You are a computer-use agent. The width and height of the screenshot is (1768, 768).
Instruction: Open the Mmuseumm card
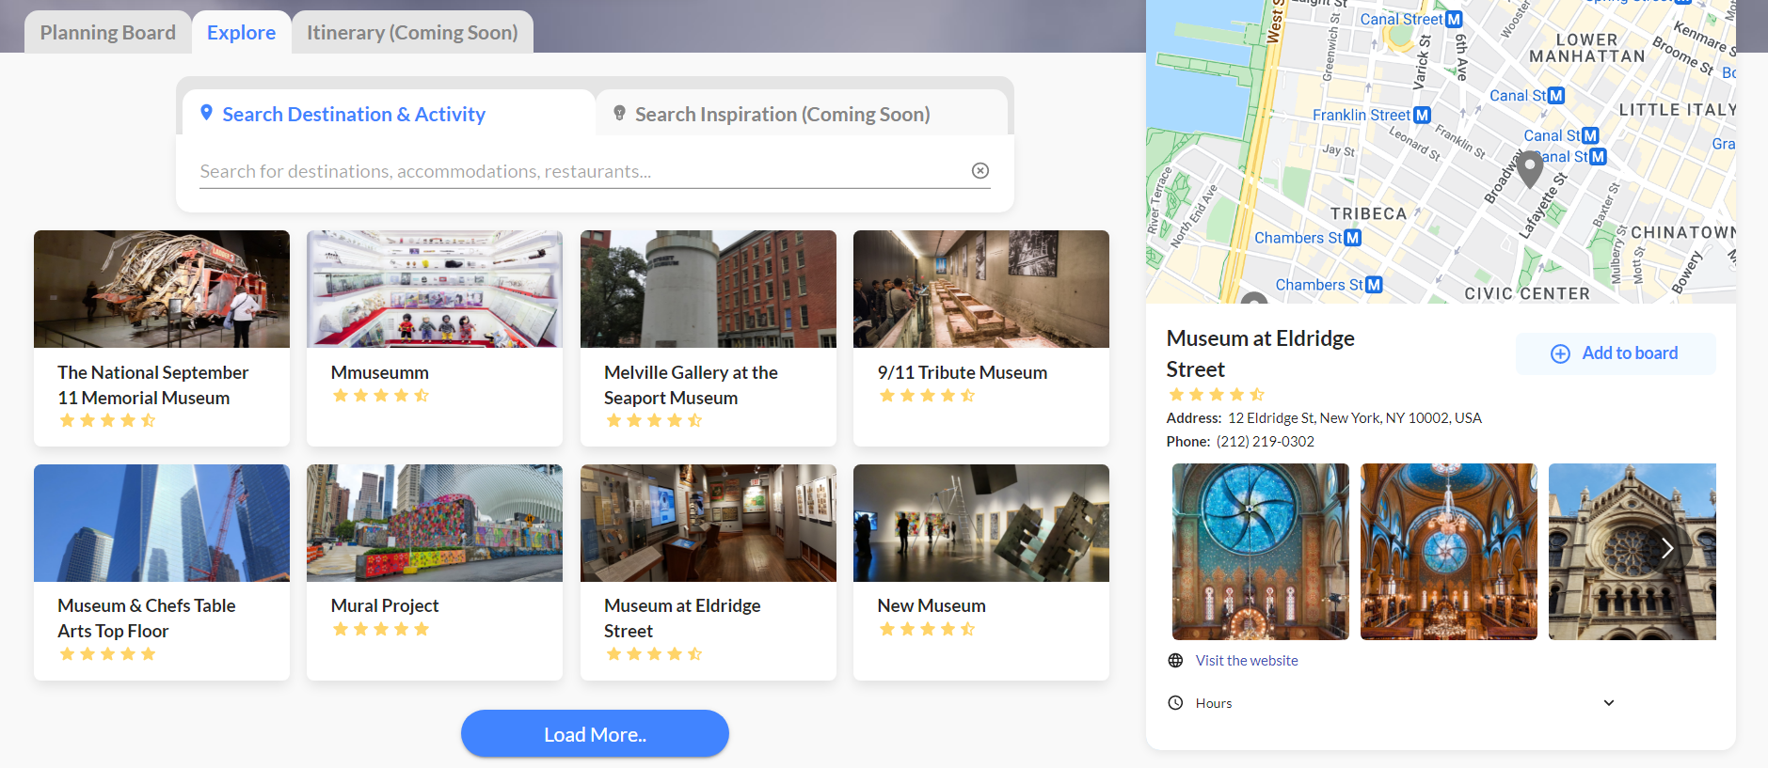(434, 337)
